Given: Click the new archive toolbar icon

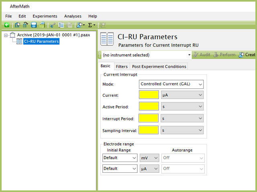Looking at the screenshot, I should click(x=17, y=25).
